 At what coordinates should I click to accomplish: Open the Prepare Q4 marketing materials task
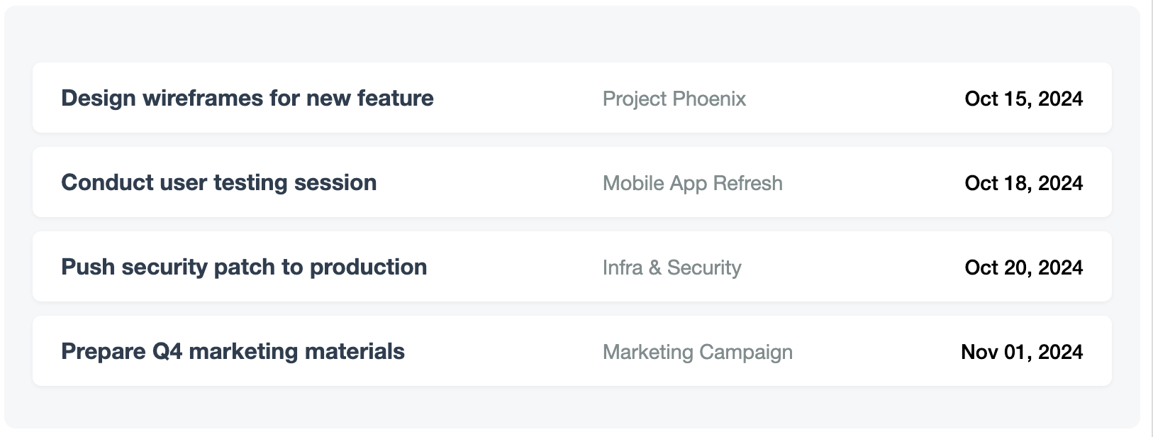point(233,351)
